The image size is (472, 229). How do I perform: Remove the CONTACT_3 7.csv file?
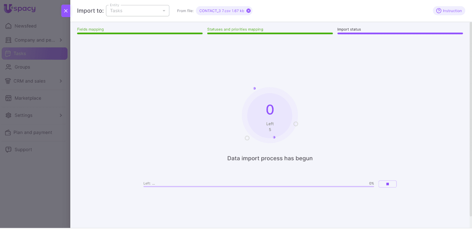(x=248, y=11)
